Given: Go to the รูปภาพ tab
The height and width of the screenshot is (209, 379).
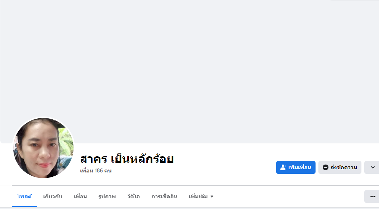Looking at the screenshot, I should tap(107, 196).
